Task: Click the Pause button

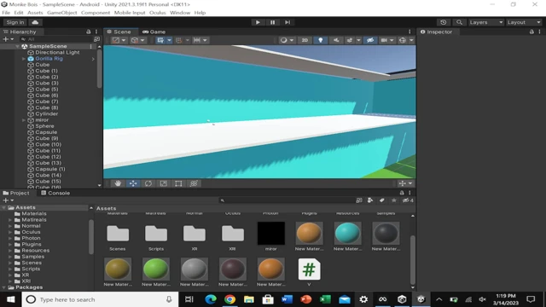Action: [273, 22]
